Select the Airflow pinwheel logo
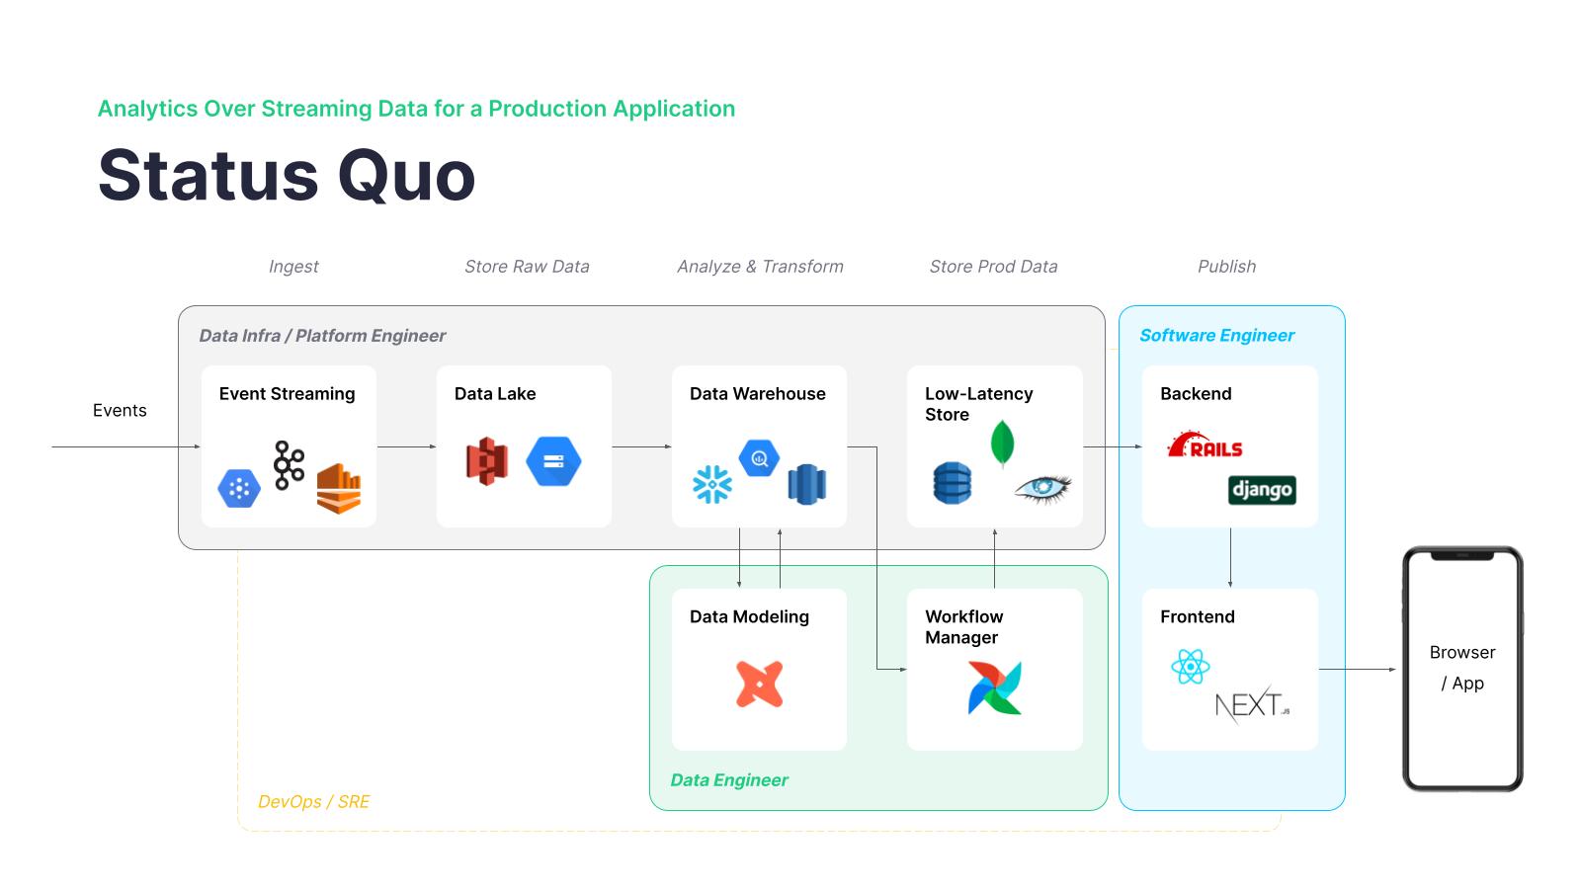 pyautogui.click(x=994, y=687)
